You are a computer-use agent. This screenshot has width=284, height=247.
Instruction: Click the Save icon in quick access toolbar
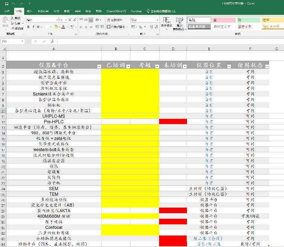[7, 3]
